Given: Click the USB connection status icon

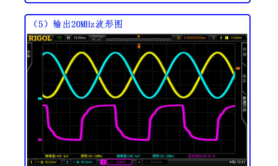Looking at the screenshot, I should point(232,162).
